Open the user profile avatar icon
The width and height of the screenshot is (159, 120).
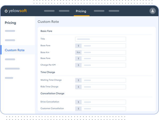pyautogui.click(x=153, y=11)
